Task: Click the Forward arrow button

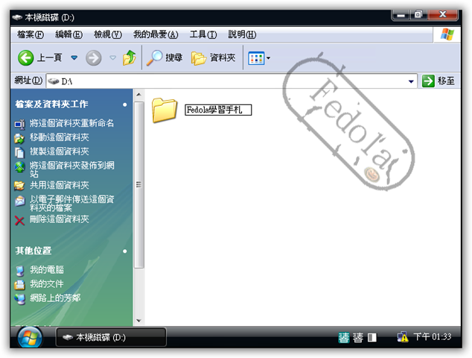Action: 94,57
